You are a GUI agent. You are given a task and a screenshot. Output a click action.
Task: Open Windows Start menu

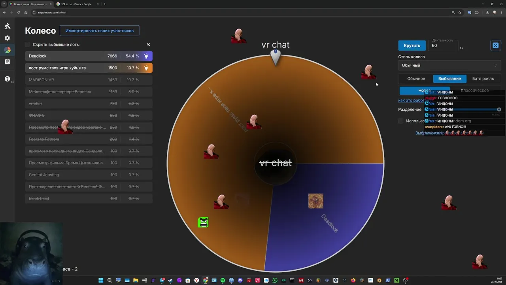coord(101,280)
